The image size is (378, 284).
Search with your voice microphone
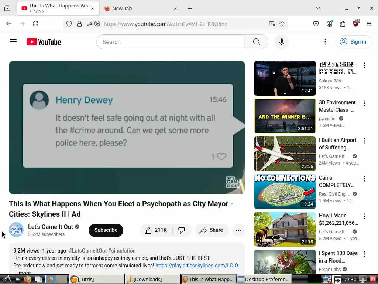click(x=281, y=42)
